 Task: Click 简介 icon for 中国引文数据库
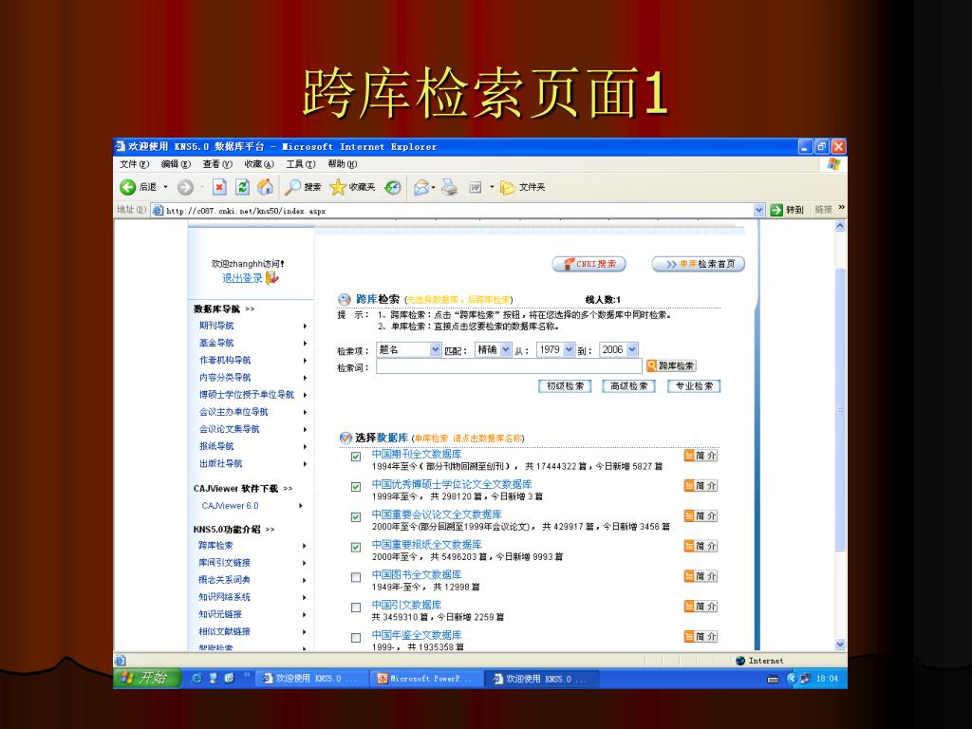pos(701,607)
